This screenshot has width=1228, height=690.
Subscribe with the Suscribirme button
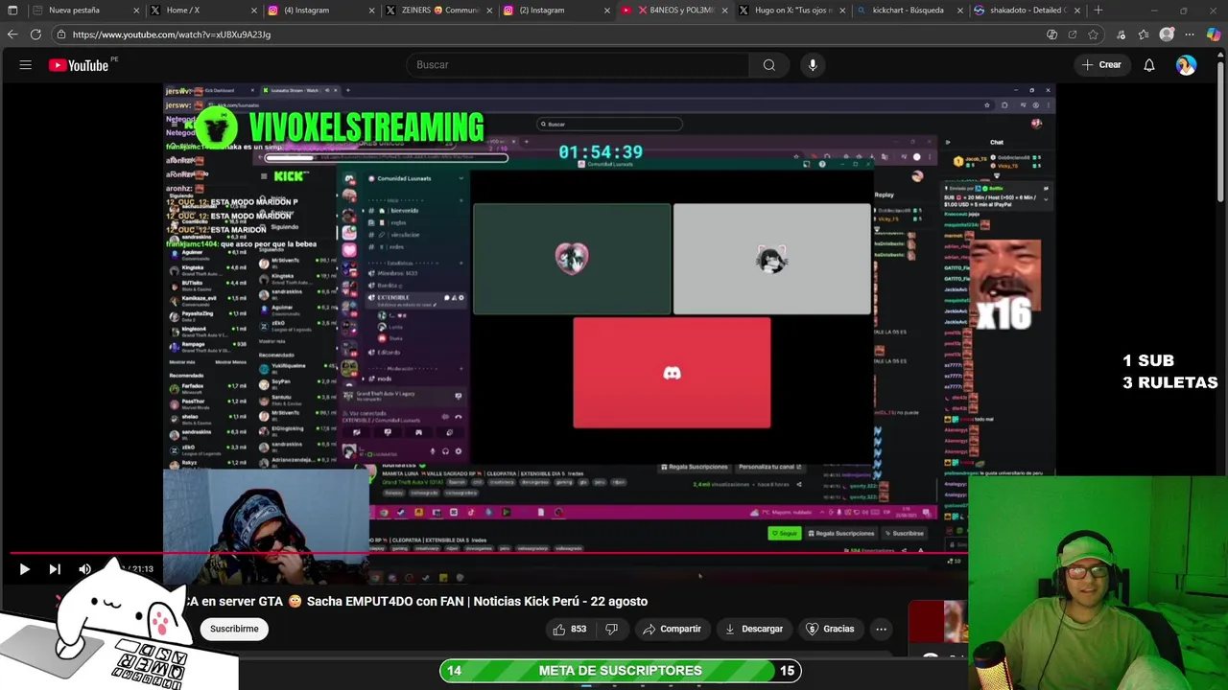[x=234, y=629]
